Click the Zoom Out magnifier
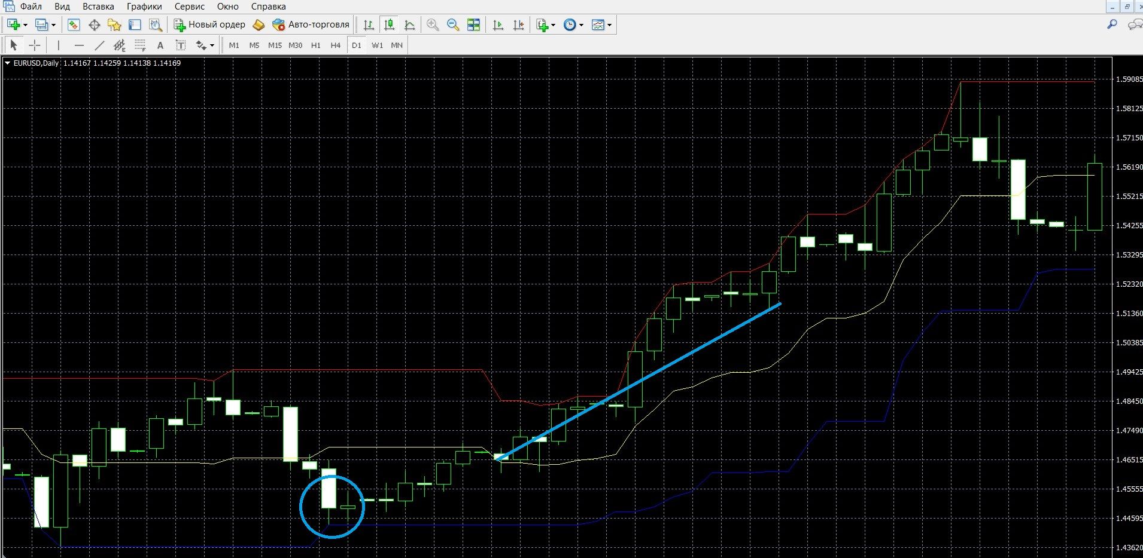This screenshot has height=558, width=1143. coord(453,24)
